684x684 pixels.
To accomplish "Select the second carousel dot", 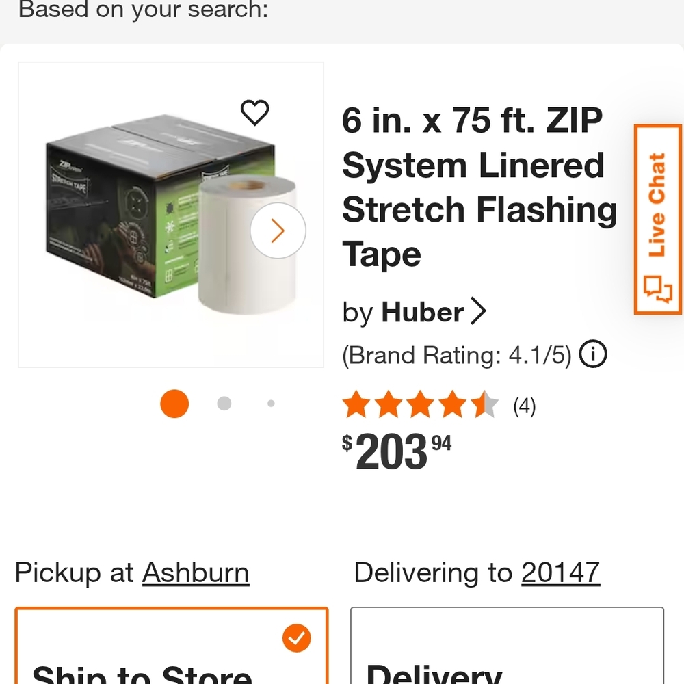I will (224, 404).
